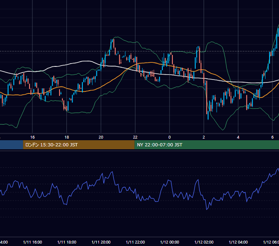Viewport: 279px width, 246px height.
Task: Click the 1/11 18:00 indicator time label
Action: (67, 242)
